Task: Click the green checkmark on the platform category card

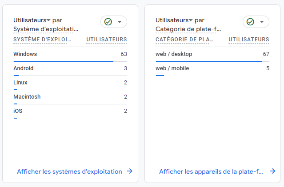Action: tap(250, 22)
